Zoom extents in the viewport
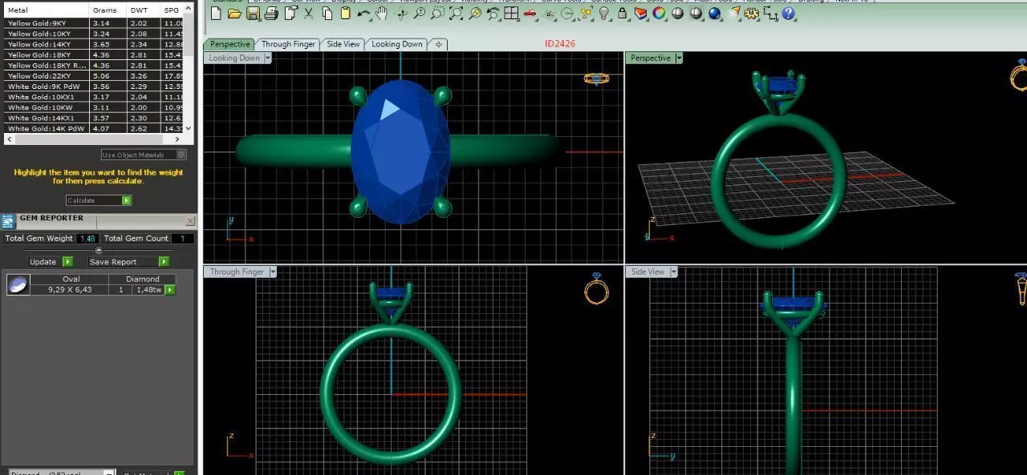 (456, 14)
